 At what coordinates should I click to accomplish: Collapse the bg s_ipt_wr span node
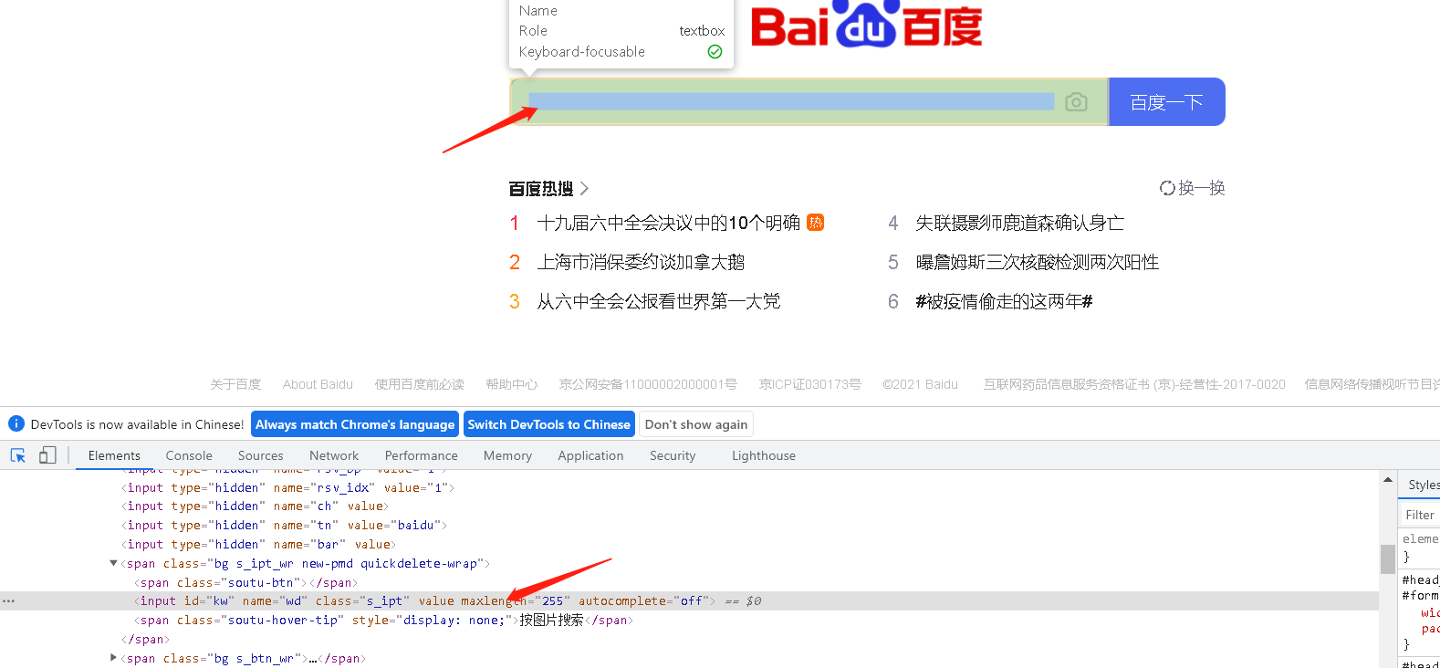[113, 563]
